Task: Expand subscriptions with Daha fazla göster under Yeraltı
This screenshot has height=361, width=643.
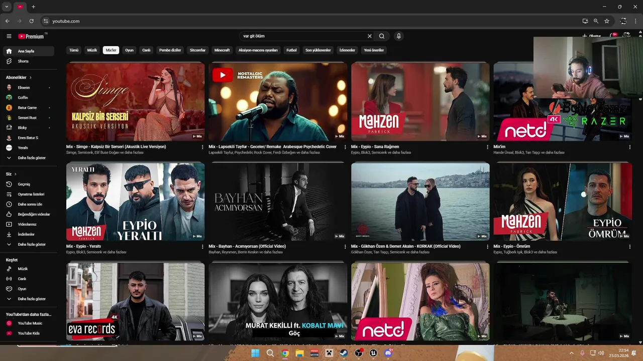Action: click(29, 158)
